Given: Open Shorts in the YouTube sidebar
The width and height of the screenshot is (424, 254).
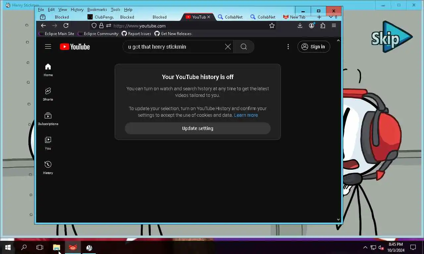Looking at the screenshot, I should click(x=48, y=95).
